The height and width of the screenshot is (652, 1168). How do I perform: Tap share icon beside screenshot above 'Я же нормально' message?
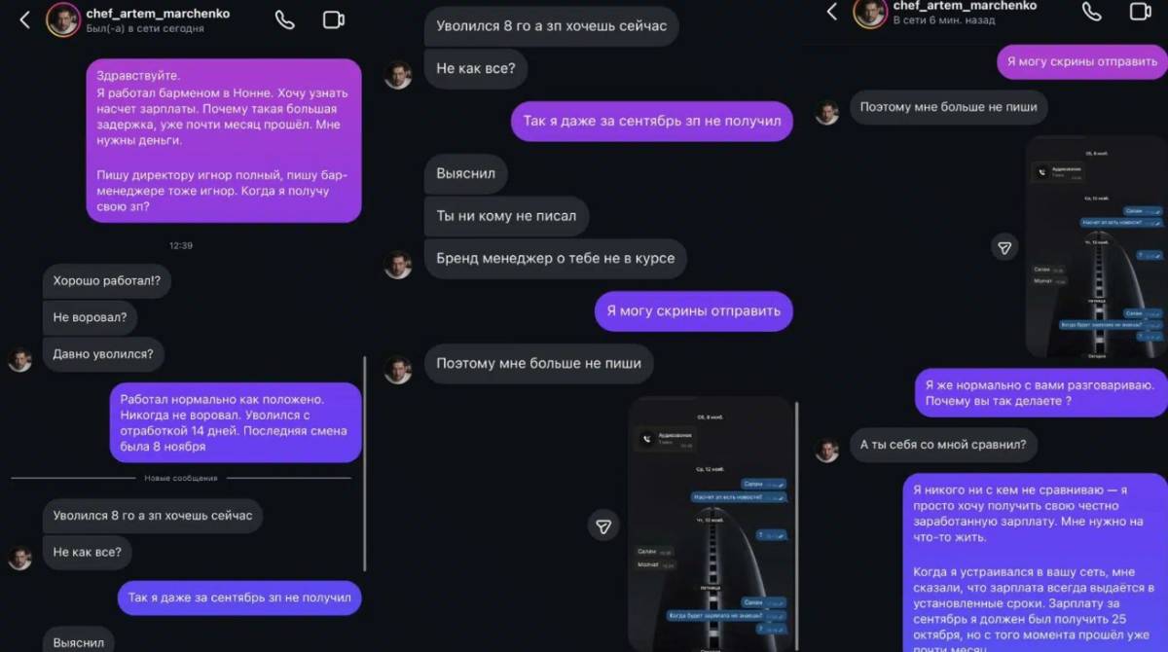coord(1004,246)
